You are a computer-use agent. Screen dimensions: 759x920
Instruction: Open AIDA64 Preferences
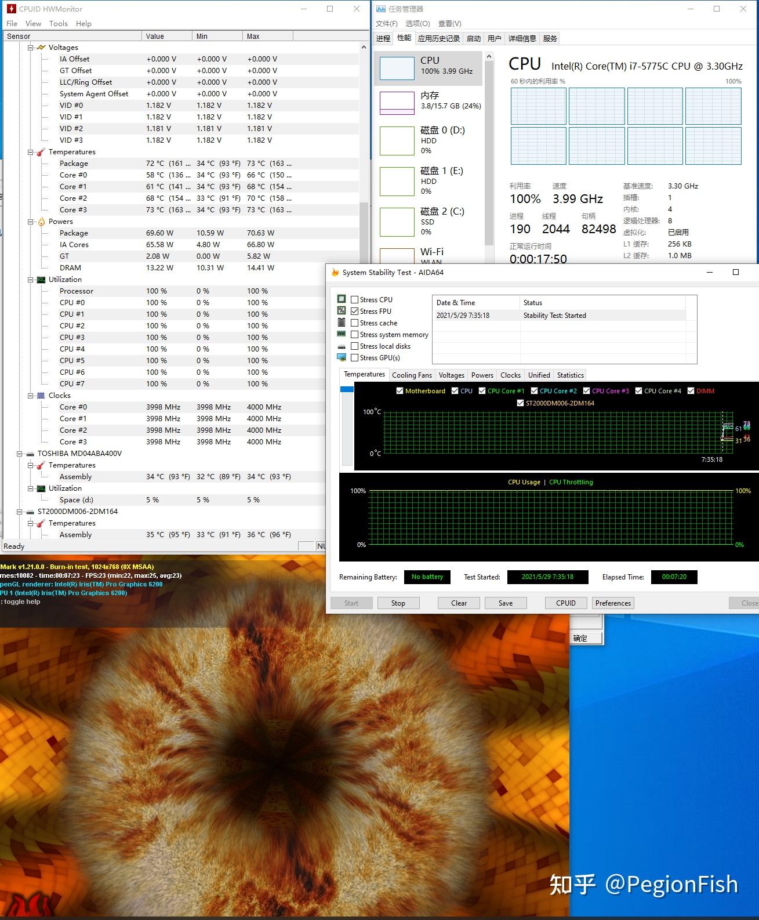pos(613,603)
